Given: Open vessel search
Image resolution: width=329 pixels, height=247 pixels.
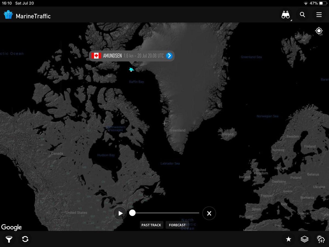Looking at the screenshot, I should [x=302, y=15].
